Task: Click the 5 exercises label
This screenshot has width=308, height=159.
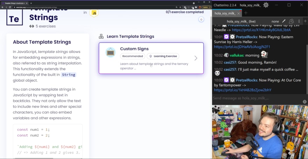Action: [45, 26]
